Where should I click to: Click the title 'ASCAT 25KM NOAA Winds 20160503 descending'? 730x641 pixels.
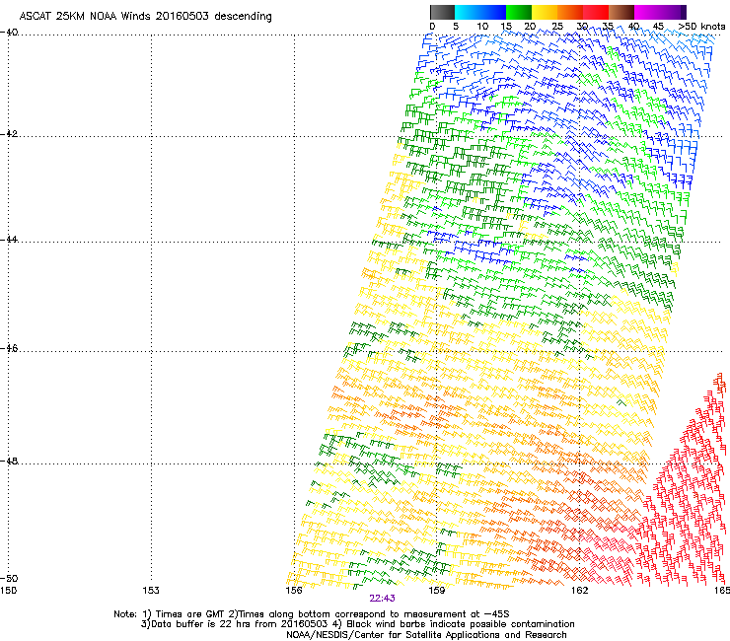145,17
